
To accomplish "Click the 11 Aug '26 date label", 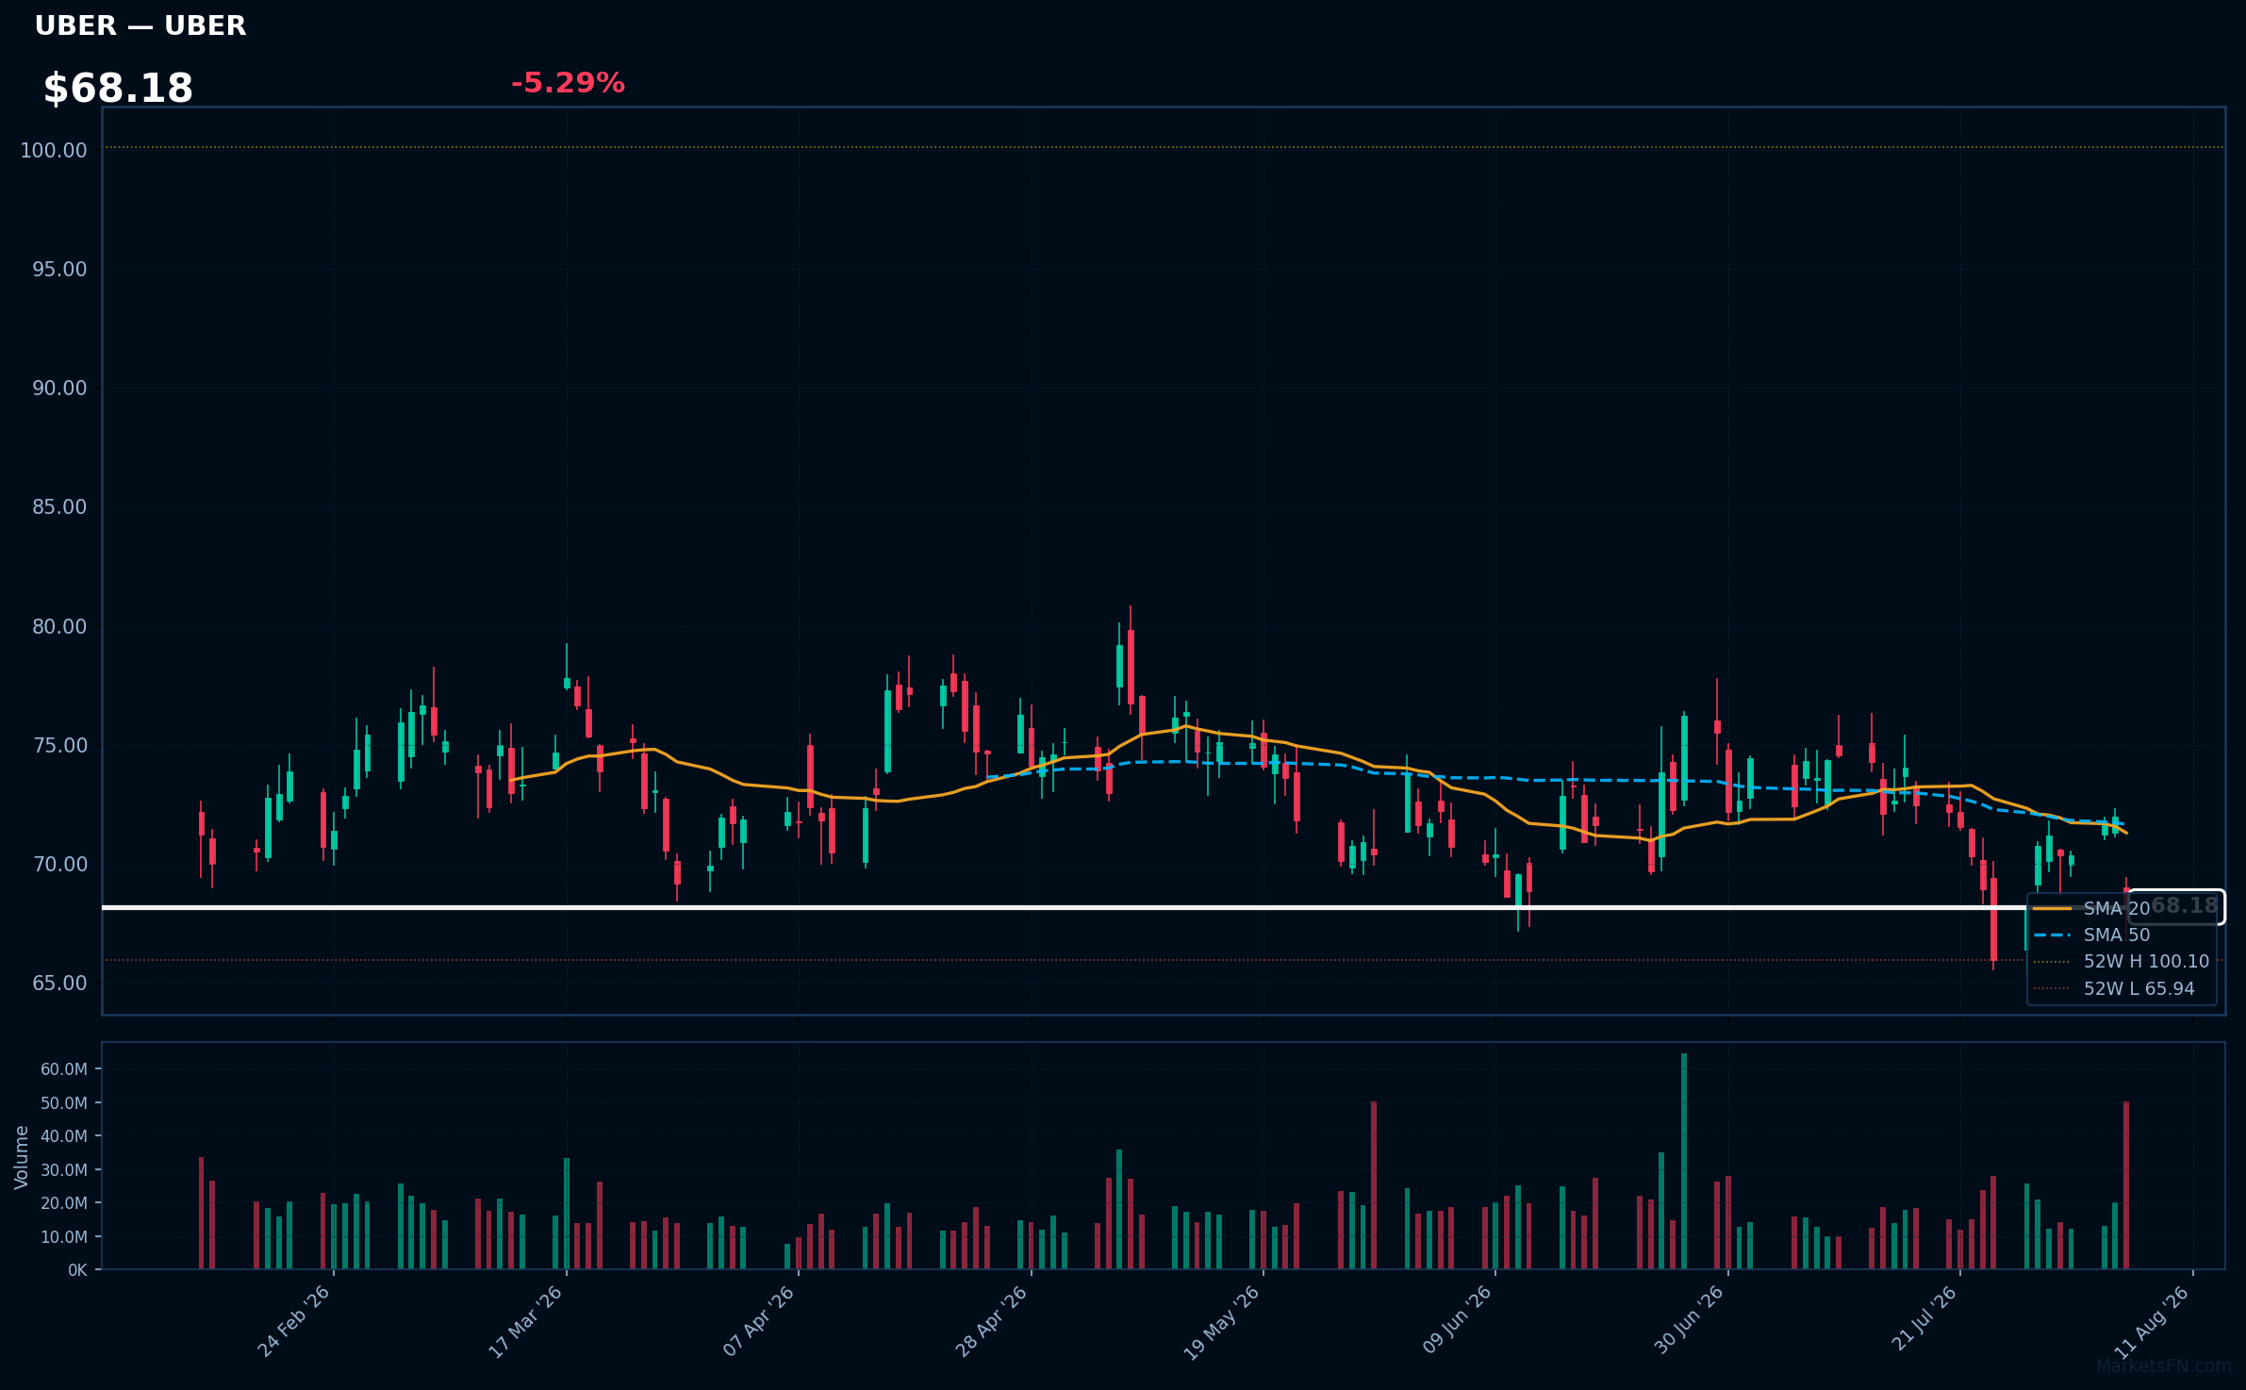I will pos(2154,1321).
